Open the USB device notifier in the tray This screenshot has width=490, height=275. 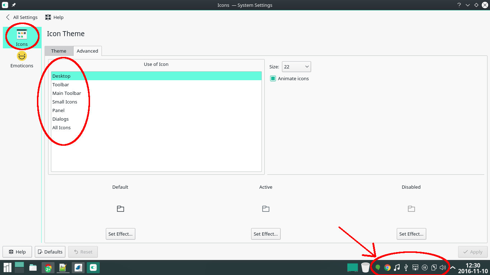tap(406, 267)
